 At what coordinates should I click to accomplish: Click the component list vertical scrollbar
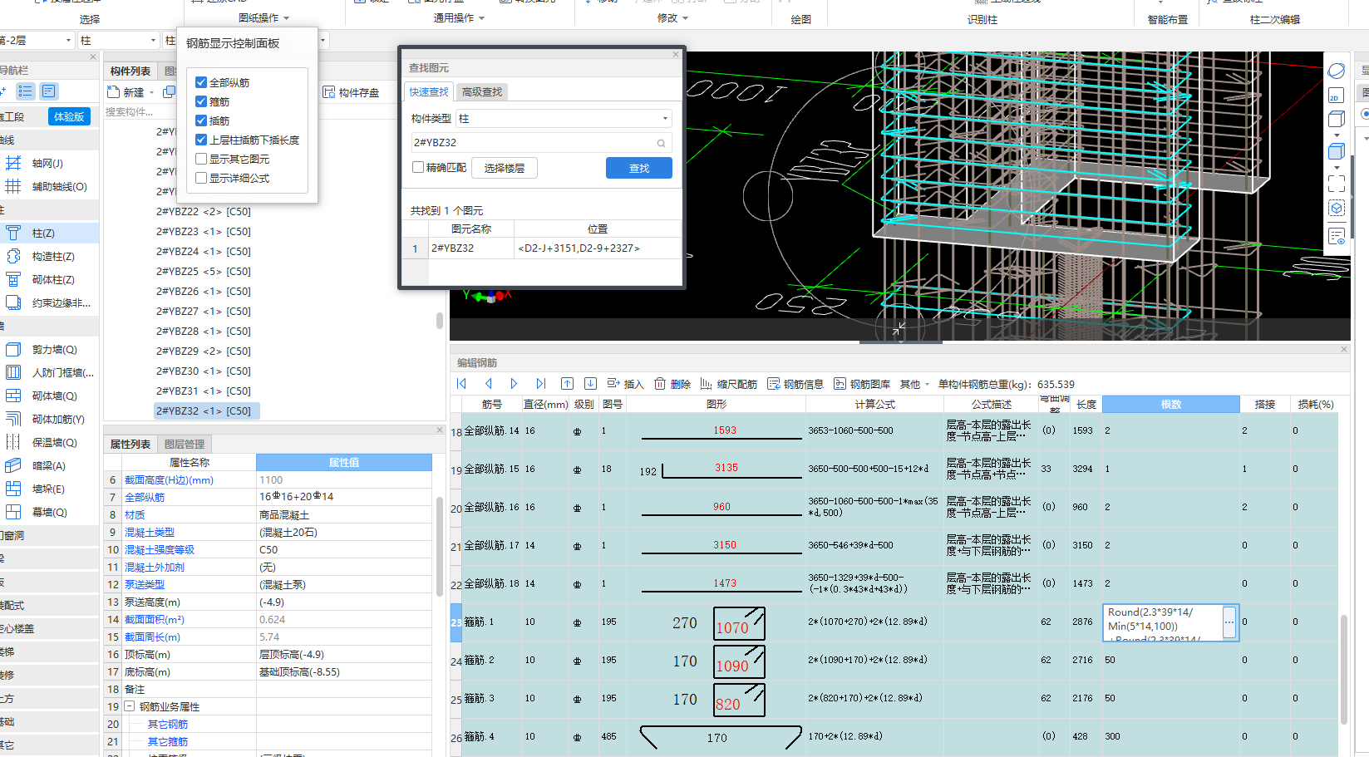pos(439,321)
